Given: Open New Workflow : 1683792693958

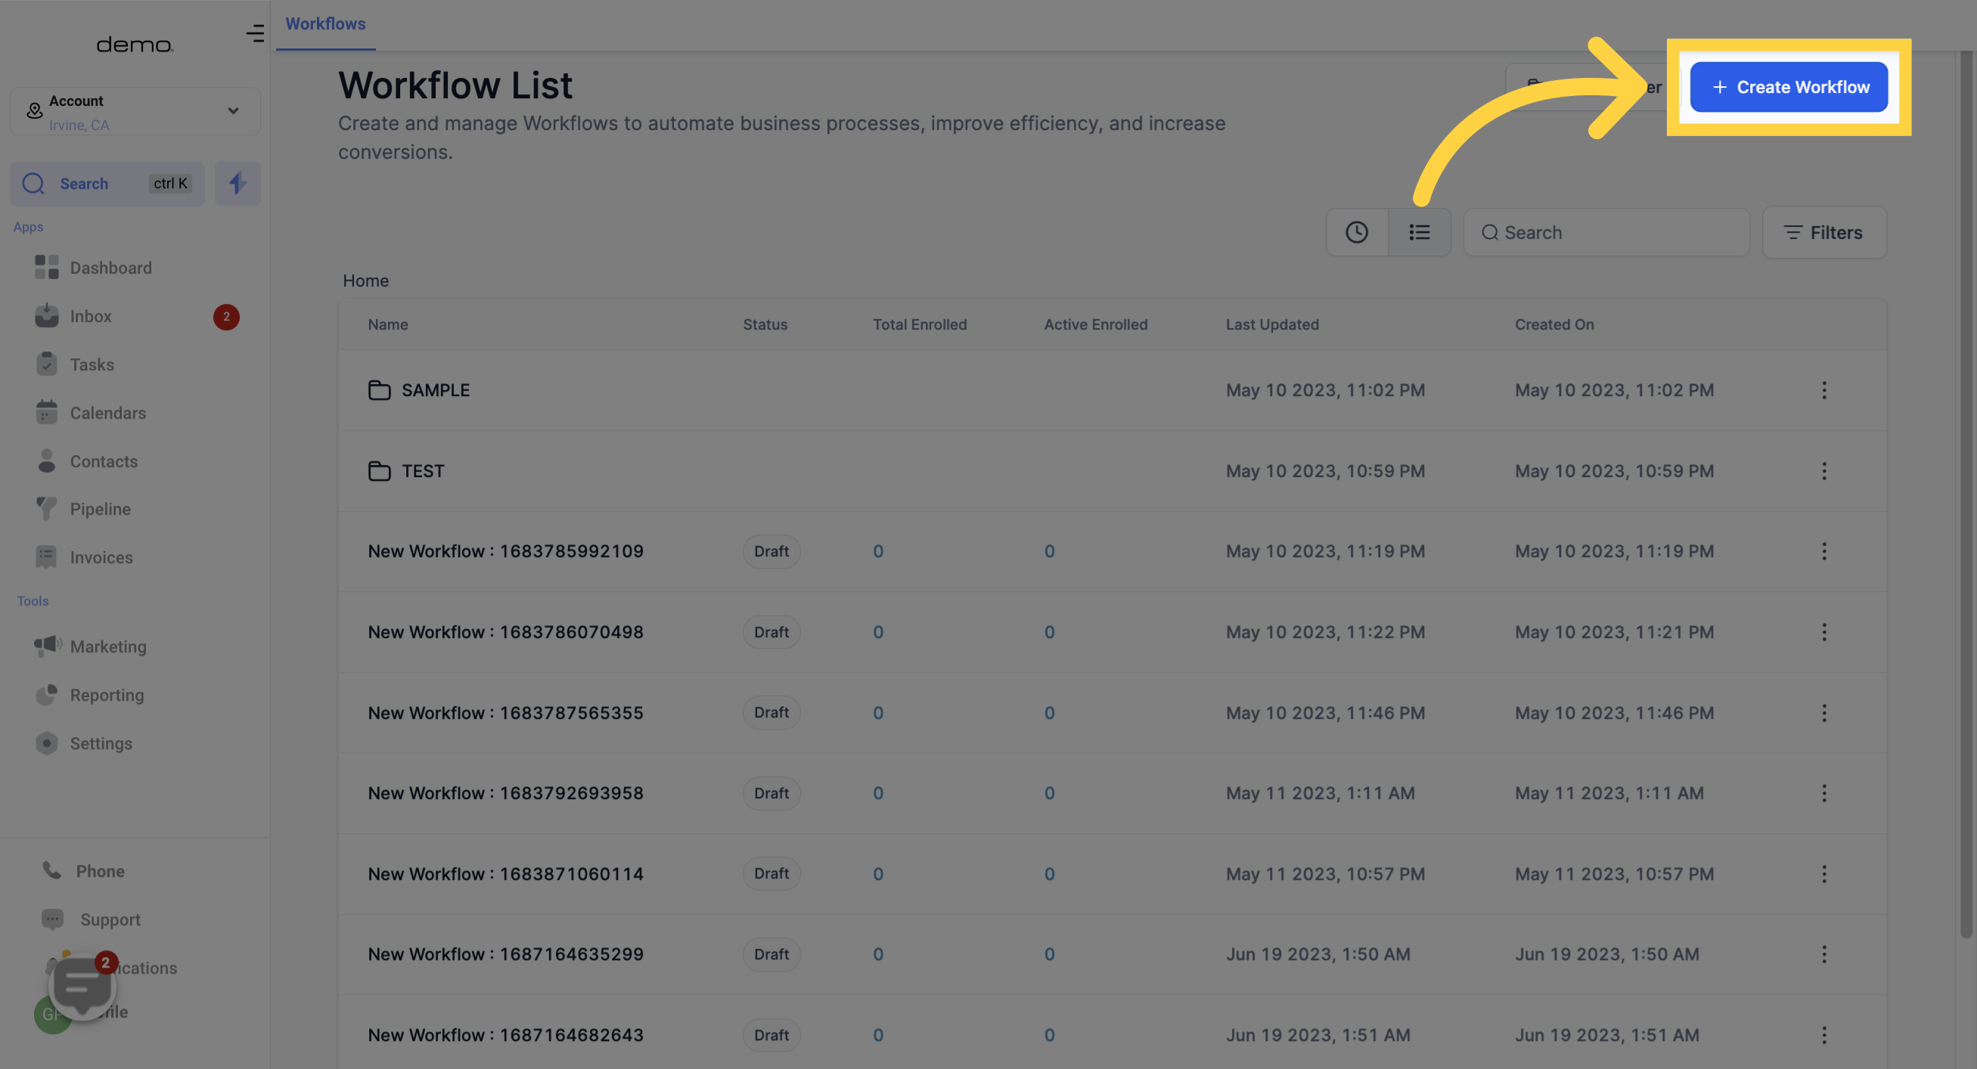Looking at the screenshot, I should pyautogui.click(x=506, y=793).
